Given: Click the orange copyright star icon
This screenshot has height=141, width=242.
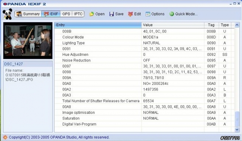Looking at the screenshot, I should (5, 137).
